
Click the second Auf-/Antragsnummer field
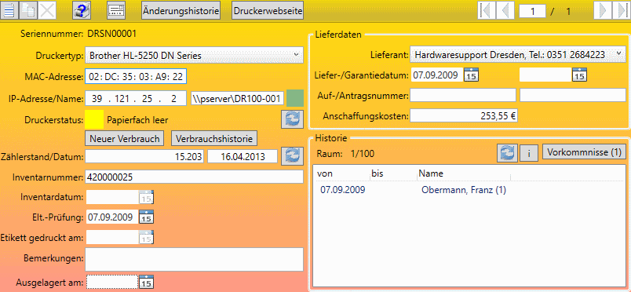point(573,96)
